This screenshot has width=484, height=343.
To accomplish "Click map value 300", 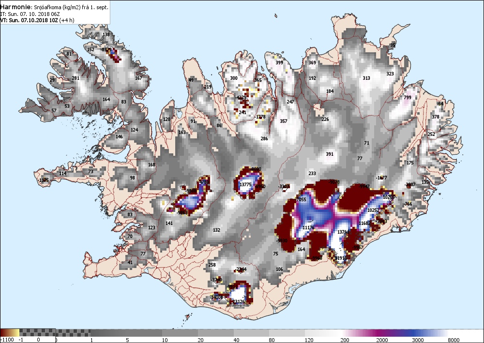I will tap(234, 78).
